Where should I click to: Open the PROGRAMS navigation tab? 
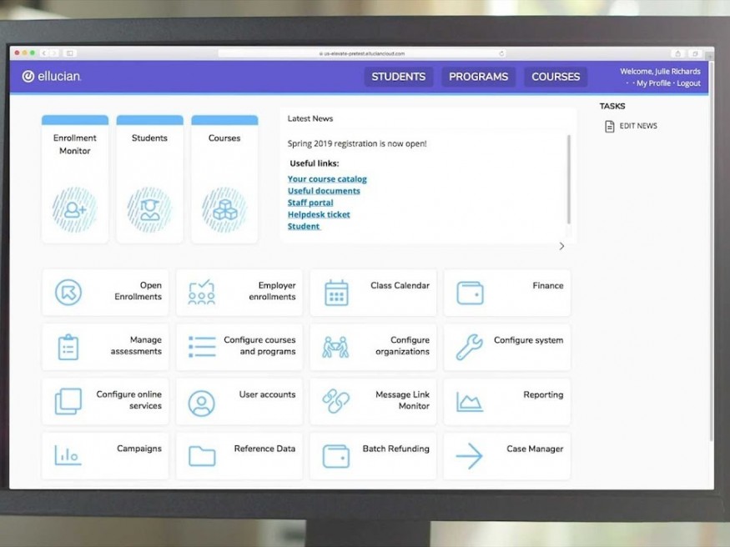[478, 77]
